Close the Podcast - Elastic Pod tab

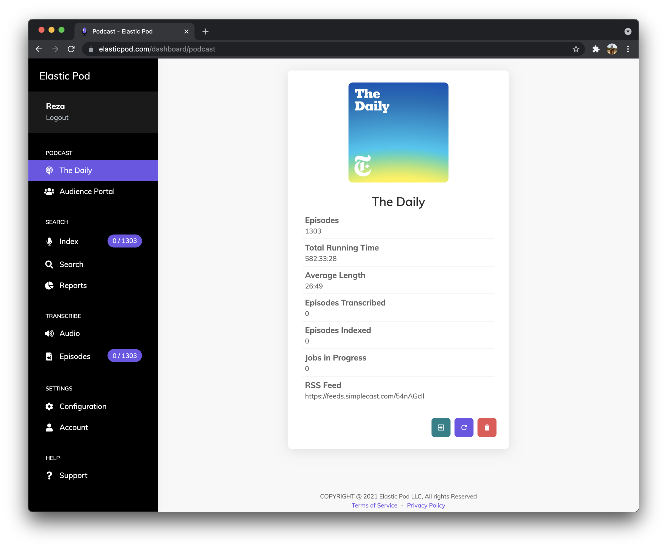(186, 31)
